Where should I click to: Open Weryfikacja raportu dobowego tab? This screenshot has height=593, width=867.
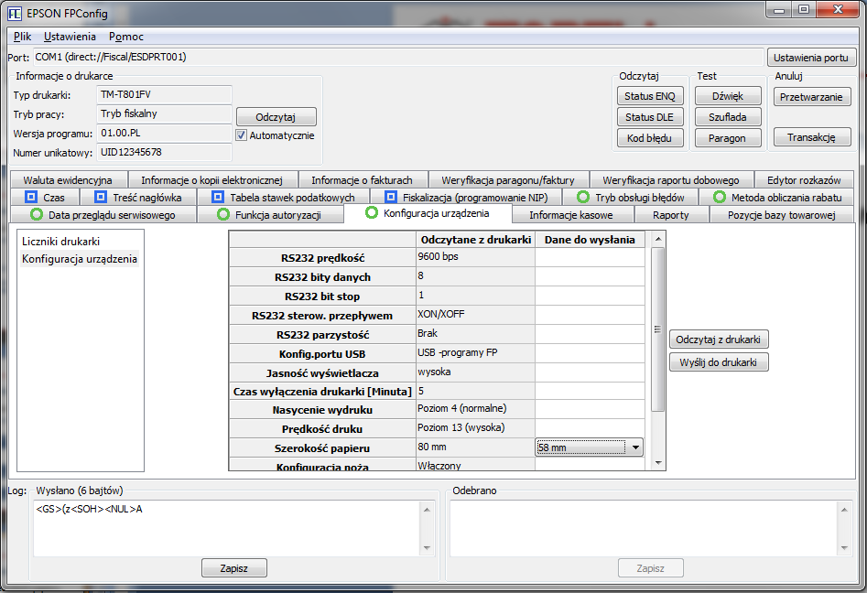[x=671, y=180]
